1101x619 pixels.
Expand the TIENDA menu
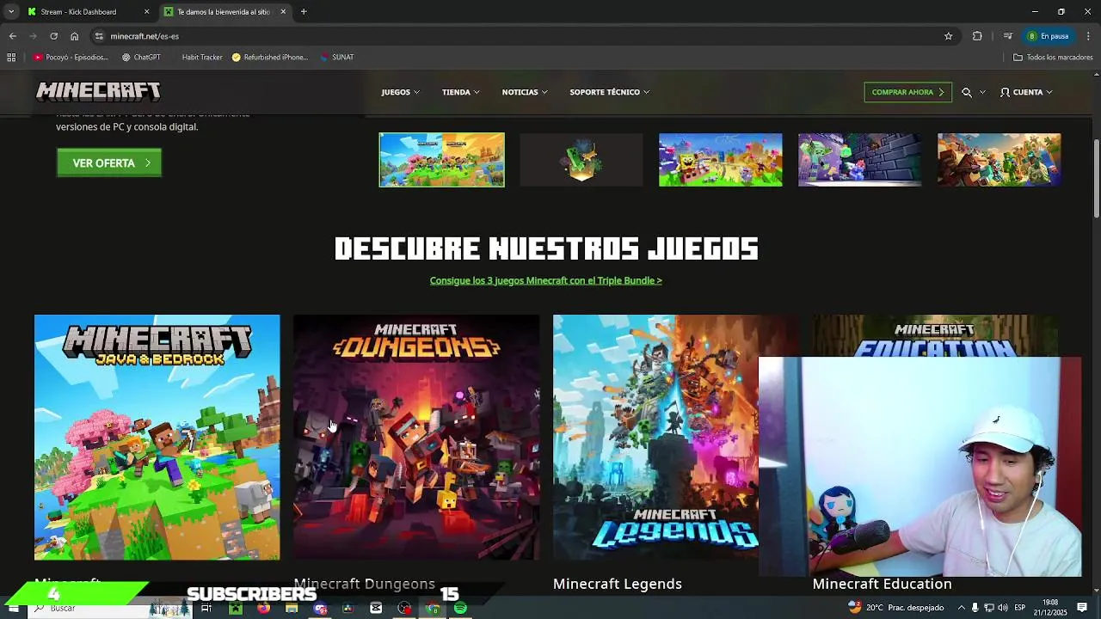click(461, 92)
